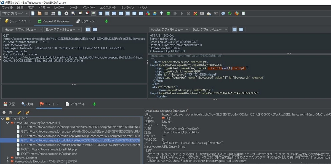
Task: Click inside the request header text area
Action: tap(74, 58)
